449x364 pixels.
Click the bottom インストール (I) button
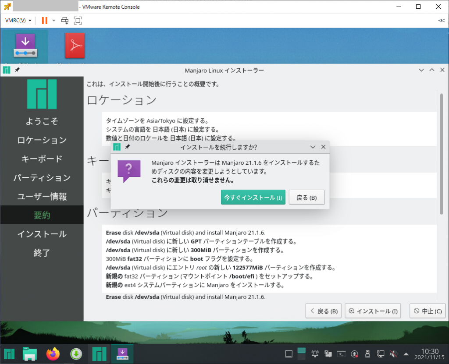click(373, 311)
